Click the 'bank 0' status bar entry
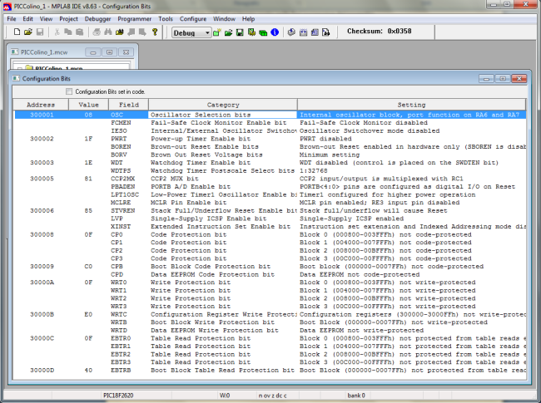Screen dimensions: 541x403 tap(356, 396)
